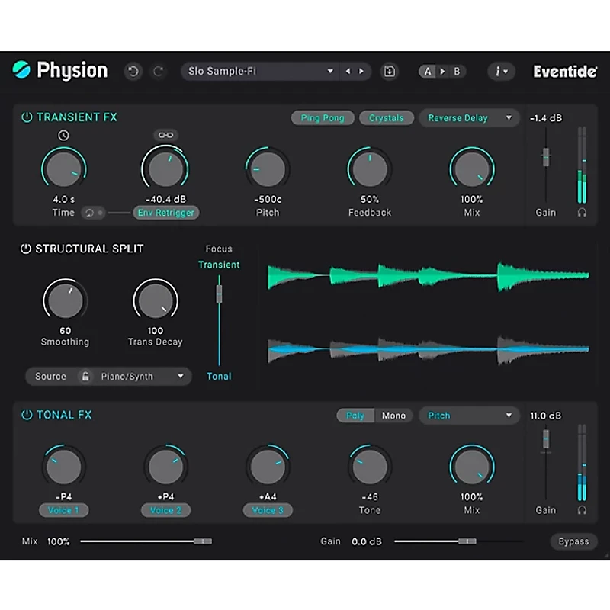This screenshot has width=610, height=610.
Task: Click the Transient FX Time knob
Action: (x=64, y=169)
